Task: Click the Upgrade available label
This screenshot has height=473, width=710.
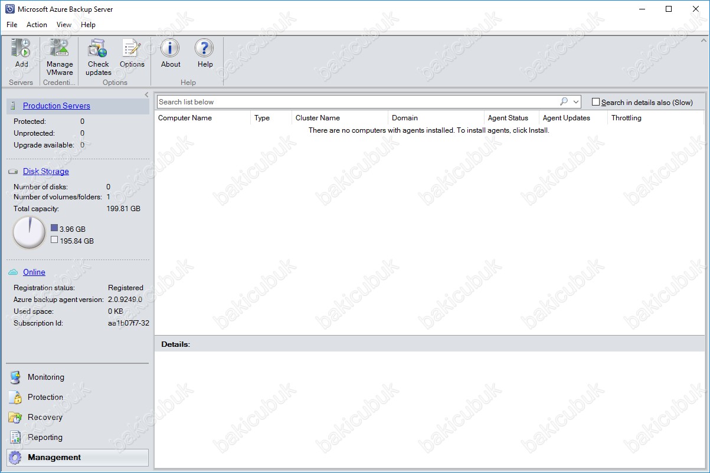Action: point(44,145)
